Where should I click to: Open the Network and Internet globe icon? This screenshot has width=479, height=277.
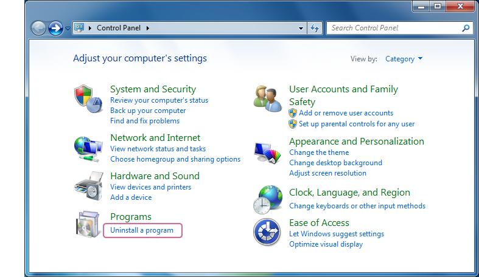88,149
